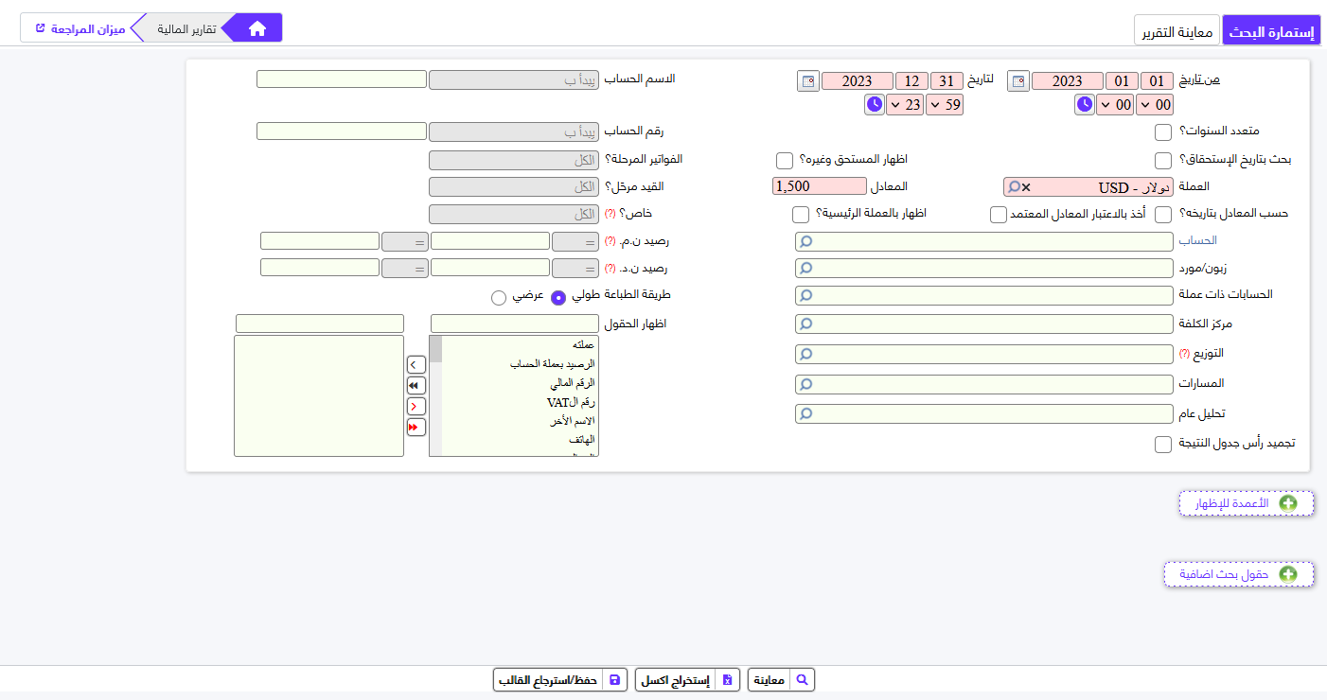Screen dimensions: 1327x700
Task: Click the معاينة button
Action: (781, 679)
